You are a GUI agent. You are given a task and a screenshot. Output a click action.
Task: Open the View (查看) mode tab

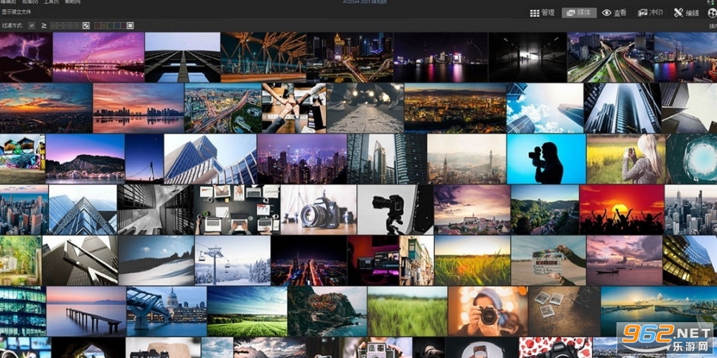(614, 13)
